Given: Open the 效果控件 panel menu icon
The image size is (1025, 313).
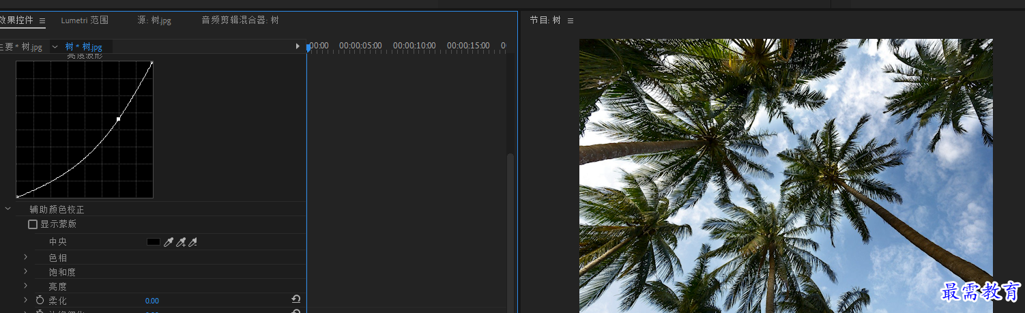Looking at the screenshot, I should pyautogui.click(x=42, y=21).
